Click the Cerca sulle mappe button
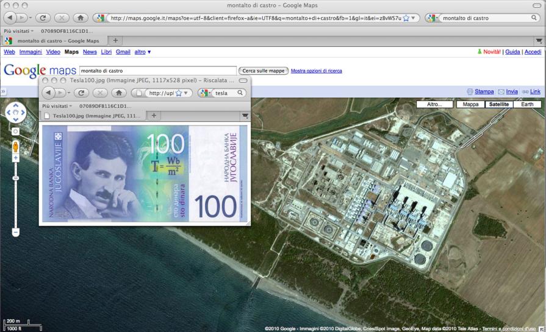This screenshot has height=332, width=546. coord(263,71)
